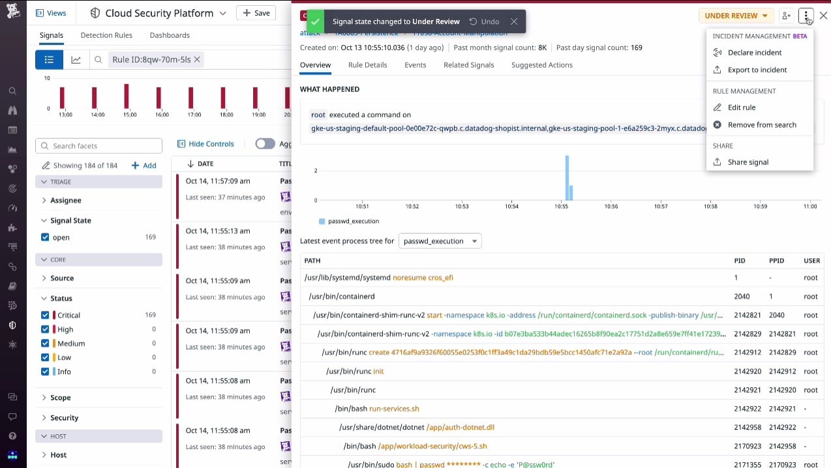Collapse the CORE facet group
The width and height of the screenshot is (831, 468).
98,259
